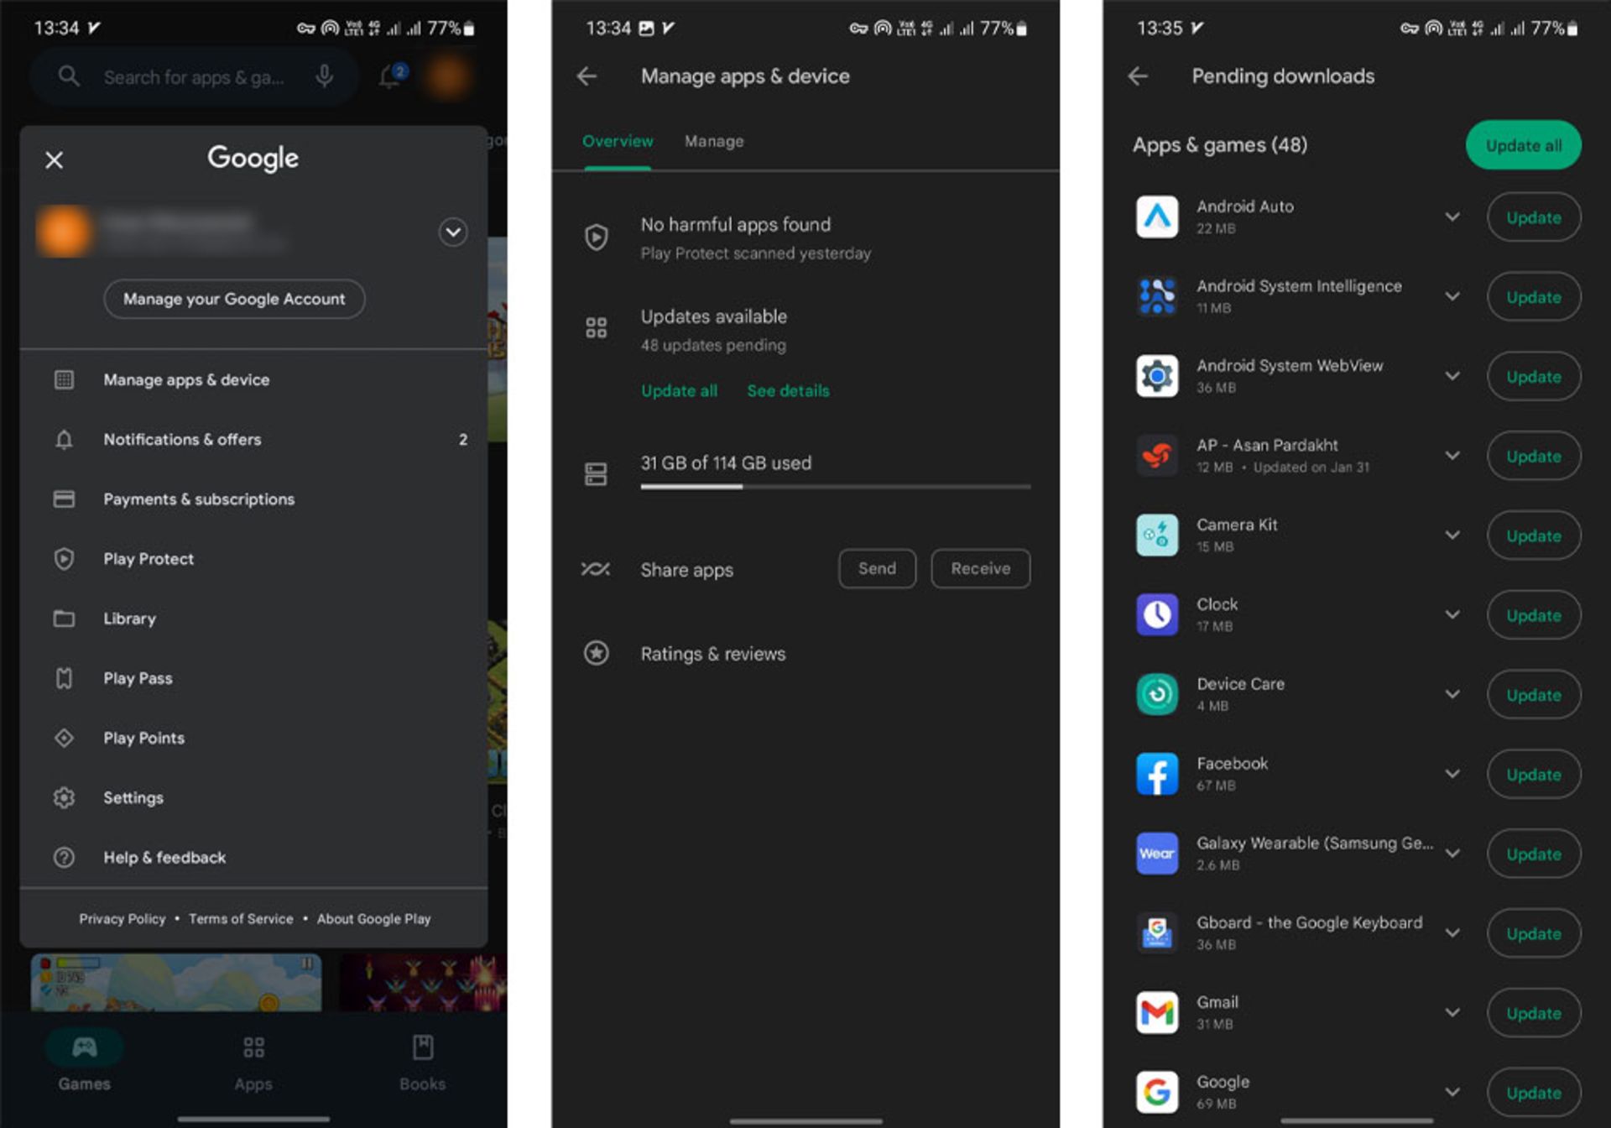Screen dimensions: 1611x1128
Task: Tap the Share apps icon
Action: (596, 569)
